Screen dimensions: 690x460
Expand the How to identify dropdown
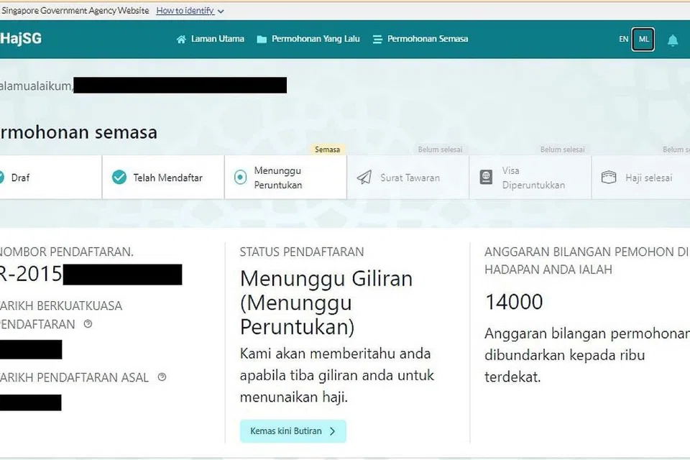(x=190, y=11)
